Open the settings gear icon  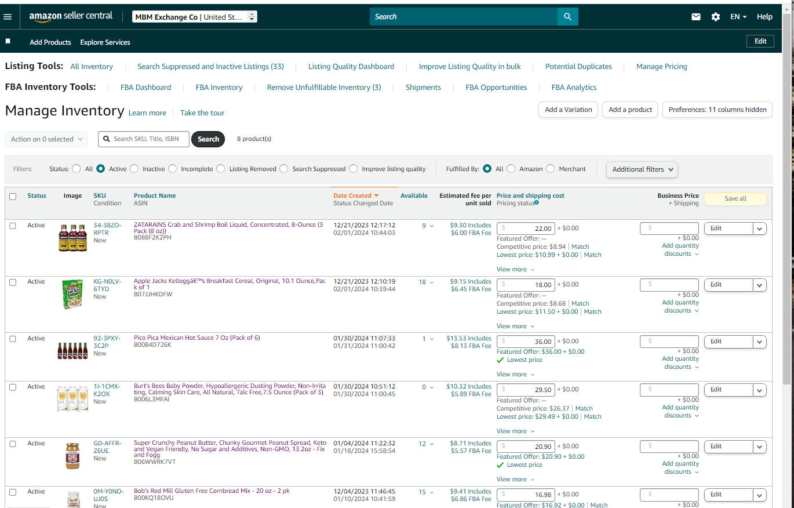coord(716,17)
